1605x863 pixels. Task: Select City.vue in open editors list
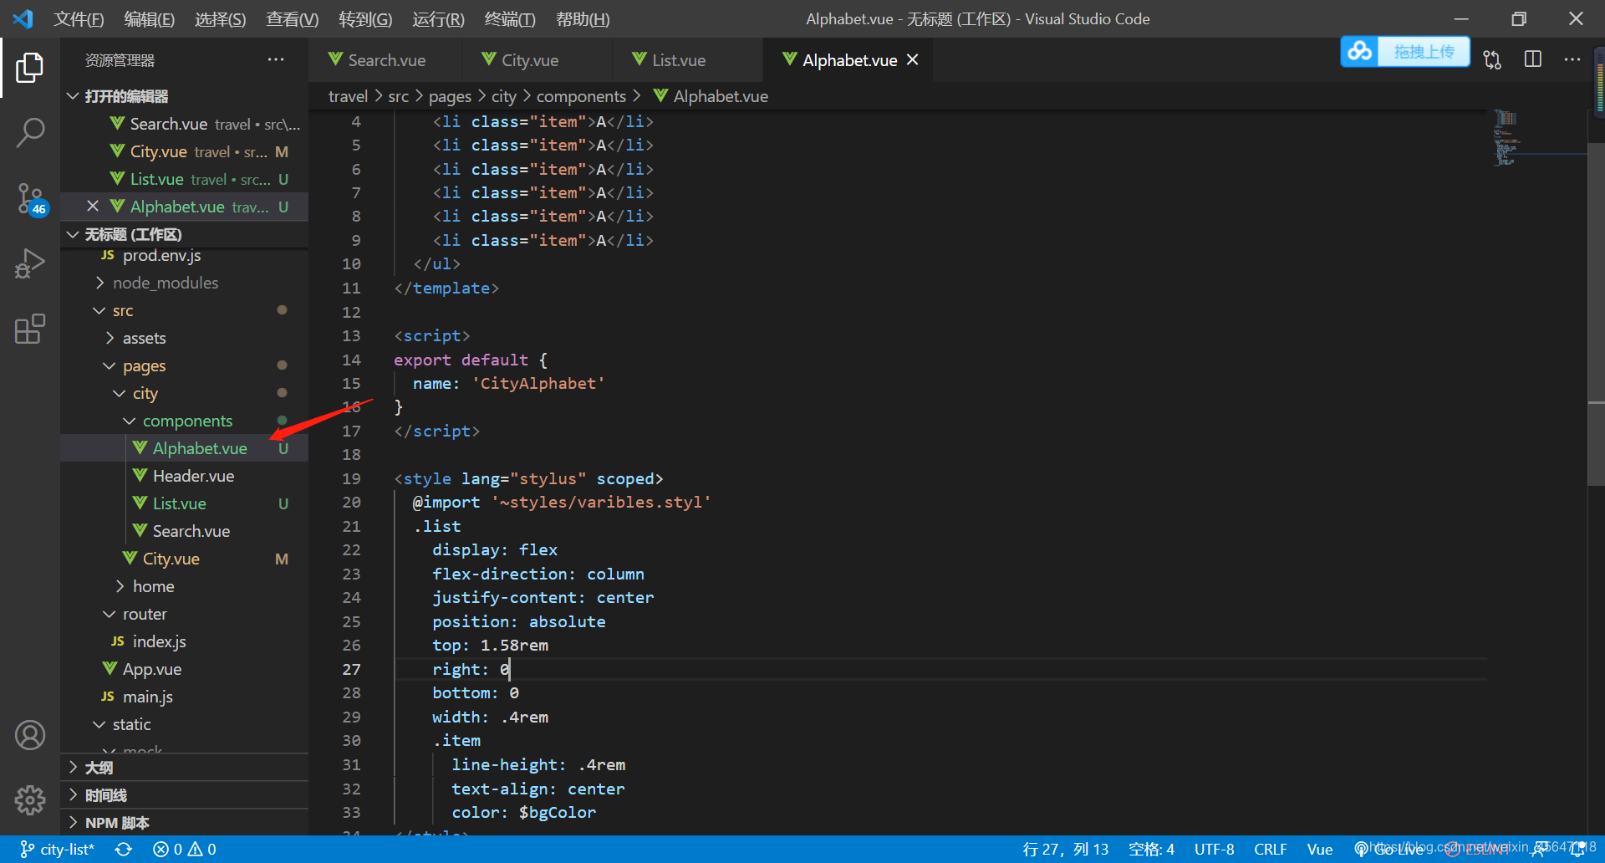pos(184,151)
